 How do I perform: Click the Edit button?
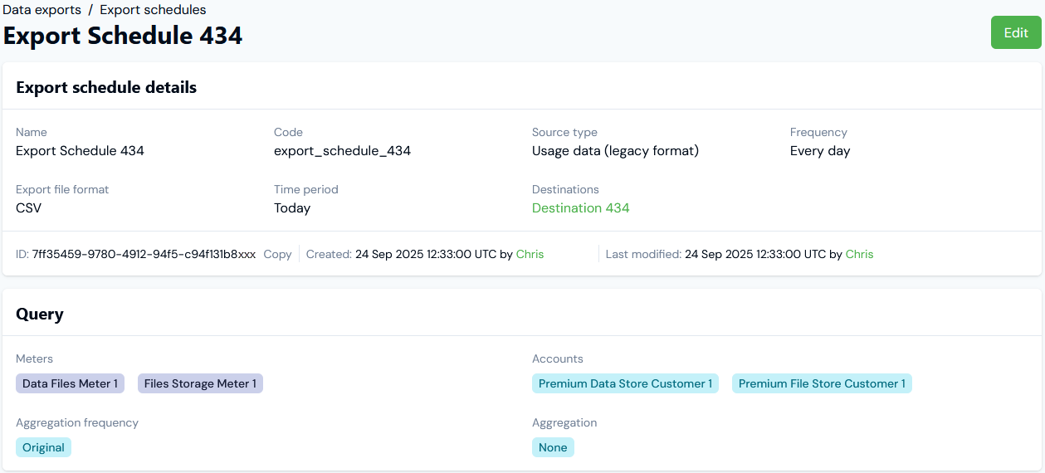1015,33
